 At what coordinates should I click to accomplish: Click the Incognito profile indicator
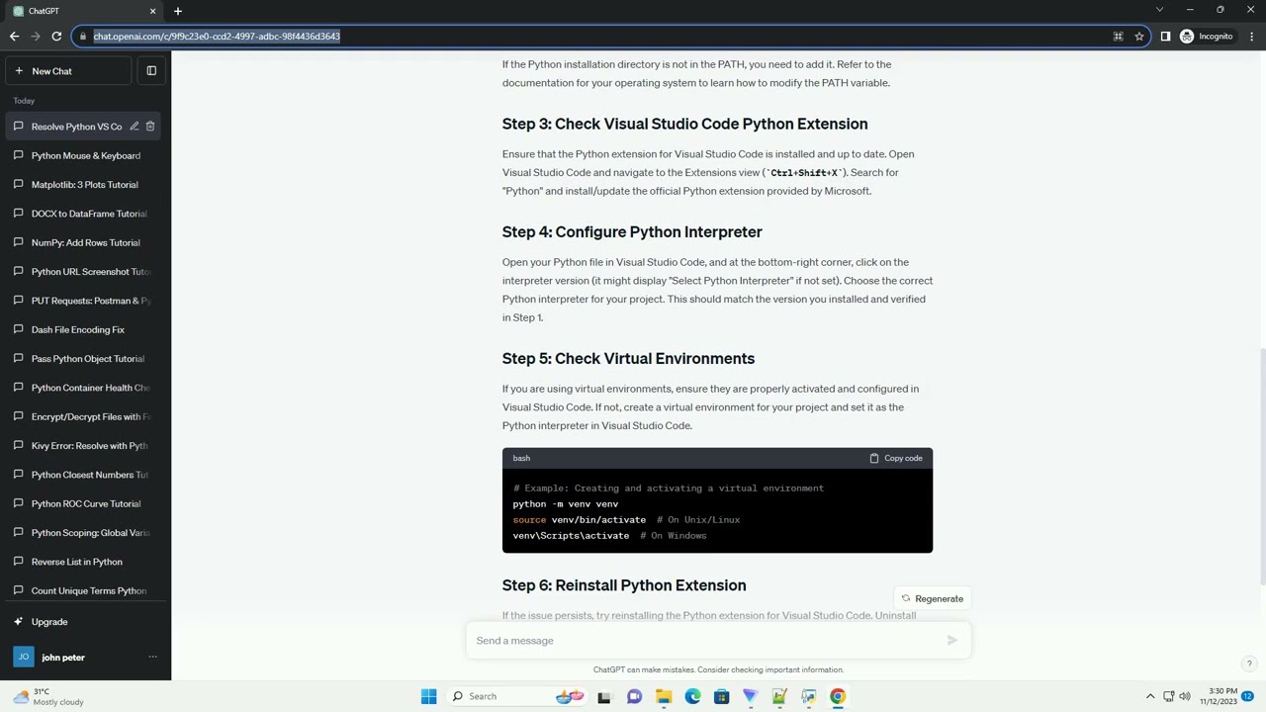tap(1207, 37)
